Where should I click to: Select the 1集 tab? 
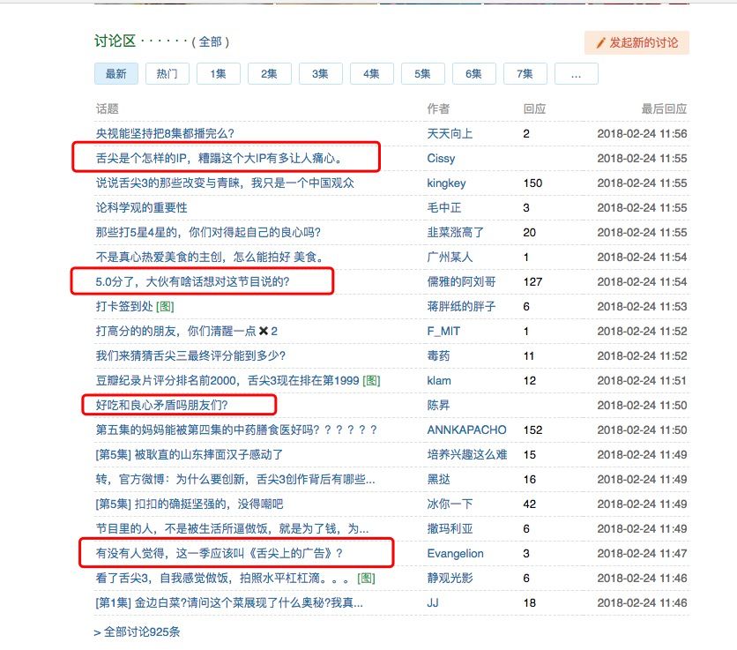click(218, 74)
